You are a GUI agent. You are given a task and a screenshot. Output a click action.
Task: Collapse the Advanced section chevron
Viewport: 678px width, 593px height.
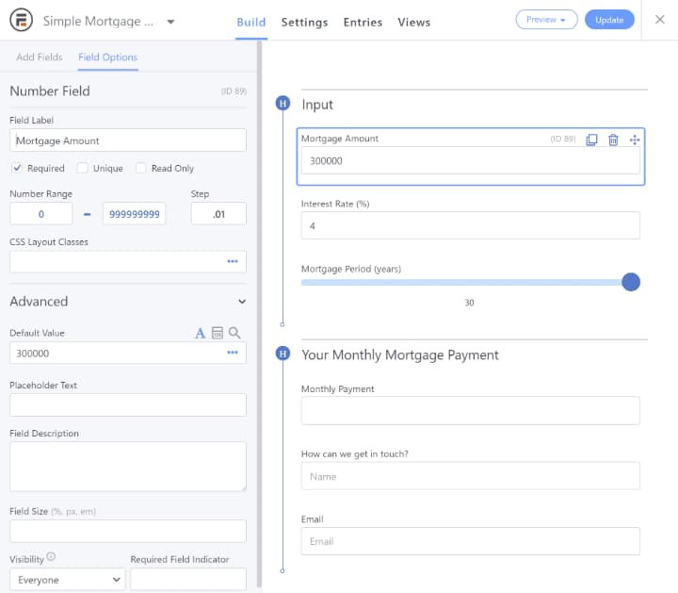(x=242, y=302)
